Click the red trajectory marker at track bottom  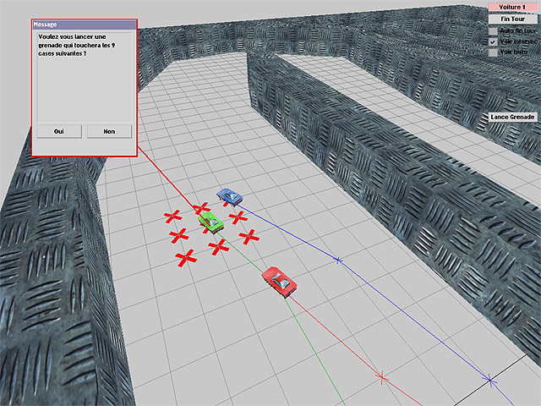click(x=382, y=375)
